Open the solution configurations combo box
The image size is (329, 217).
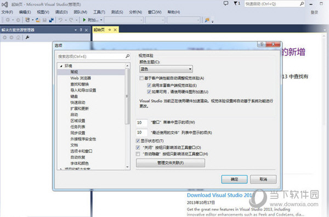[124, 20]
